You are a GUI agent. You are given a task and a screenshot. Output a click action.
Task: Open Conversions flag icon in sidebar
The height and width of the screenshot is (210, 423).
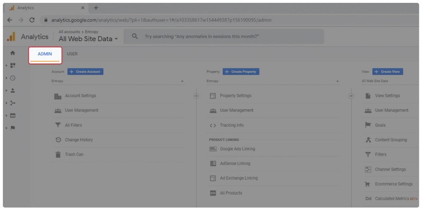13,128
